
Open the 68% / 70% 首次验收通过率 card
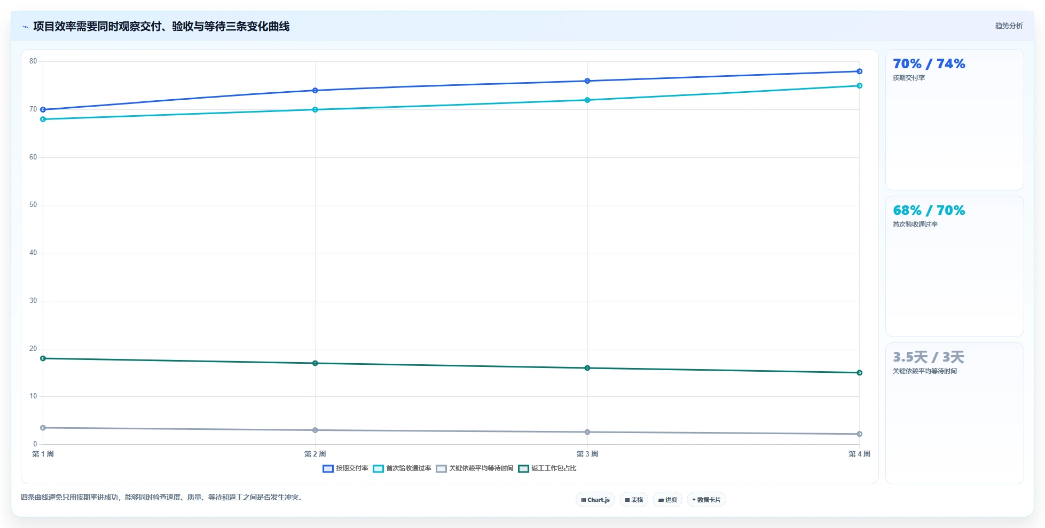pyautogui.click(x=955, y=267)
